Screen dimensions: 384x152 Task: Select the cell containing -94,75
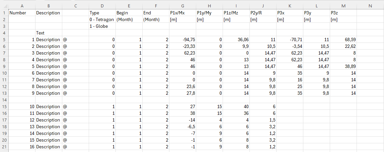[182, 40]
